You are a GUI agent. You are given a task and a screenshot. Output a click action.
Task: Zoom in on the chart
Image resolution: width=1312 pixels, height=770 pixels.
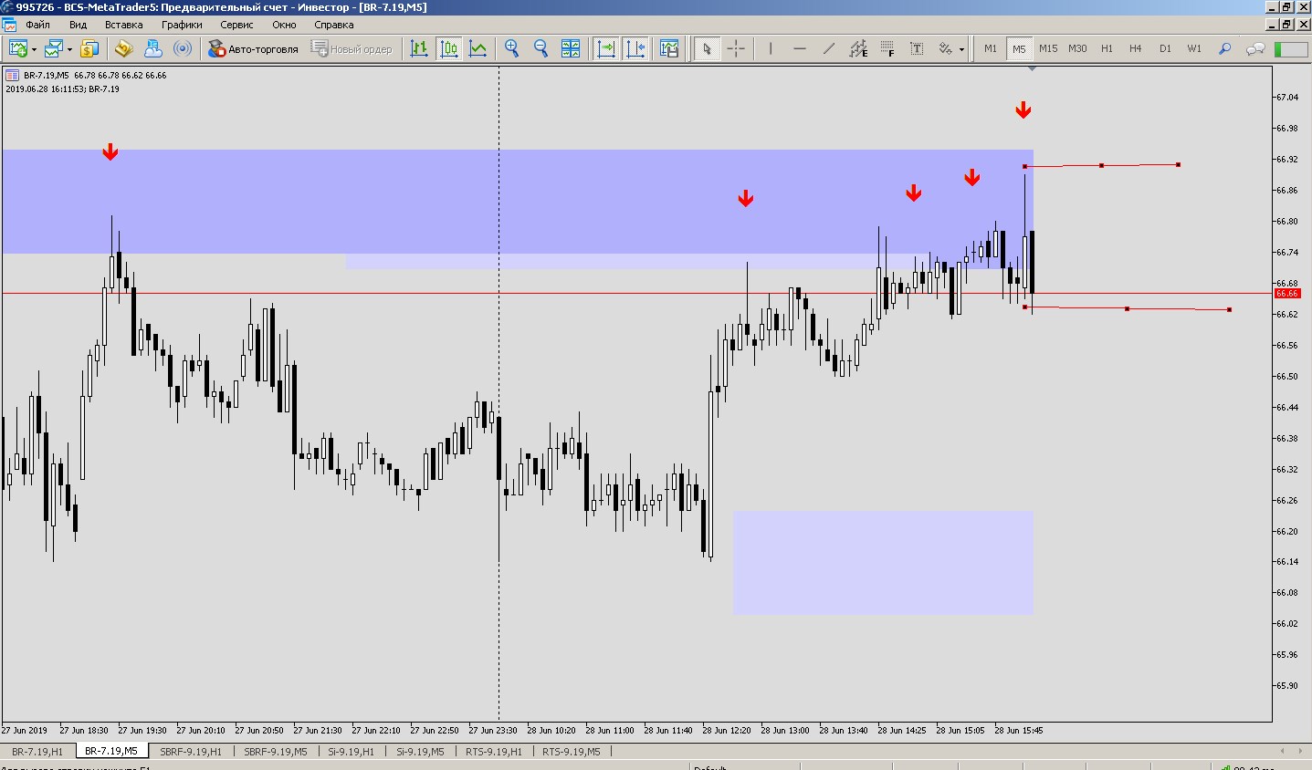(511, 48)
